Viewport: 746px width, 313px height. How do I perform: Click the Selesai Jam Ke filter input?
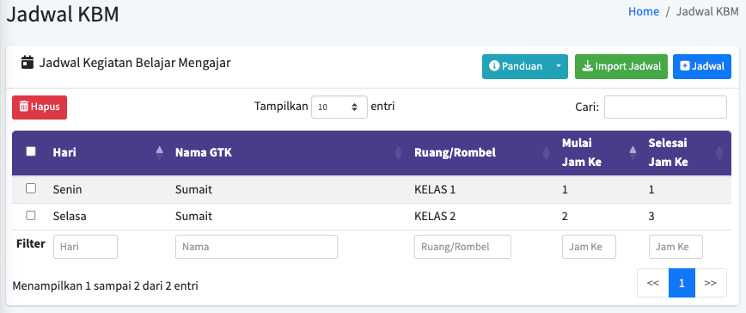[676, 247]
